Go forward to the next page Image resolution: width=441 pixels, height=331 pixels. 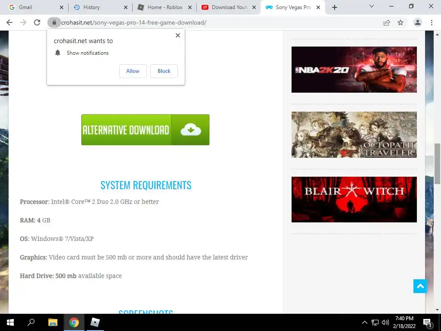23,22
